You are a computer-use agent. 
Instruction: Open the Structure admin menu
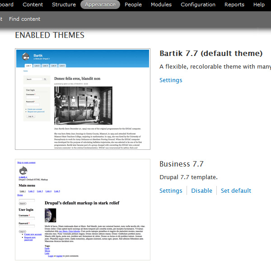[x=64, y=5]
